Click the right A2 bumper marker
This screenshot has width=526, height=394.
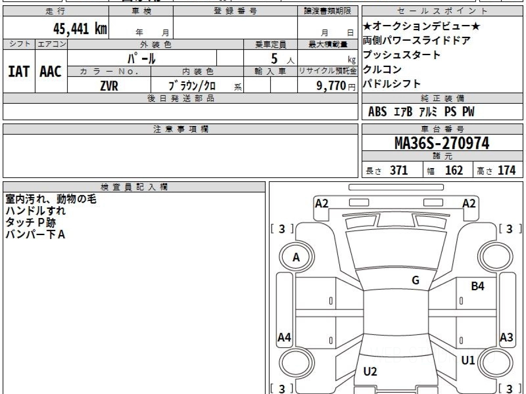[x=469, y=203]
